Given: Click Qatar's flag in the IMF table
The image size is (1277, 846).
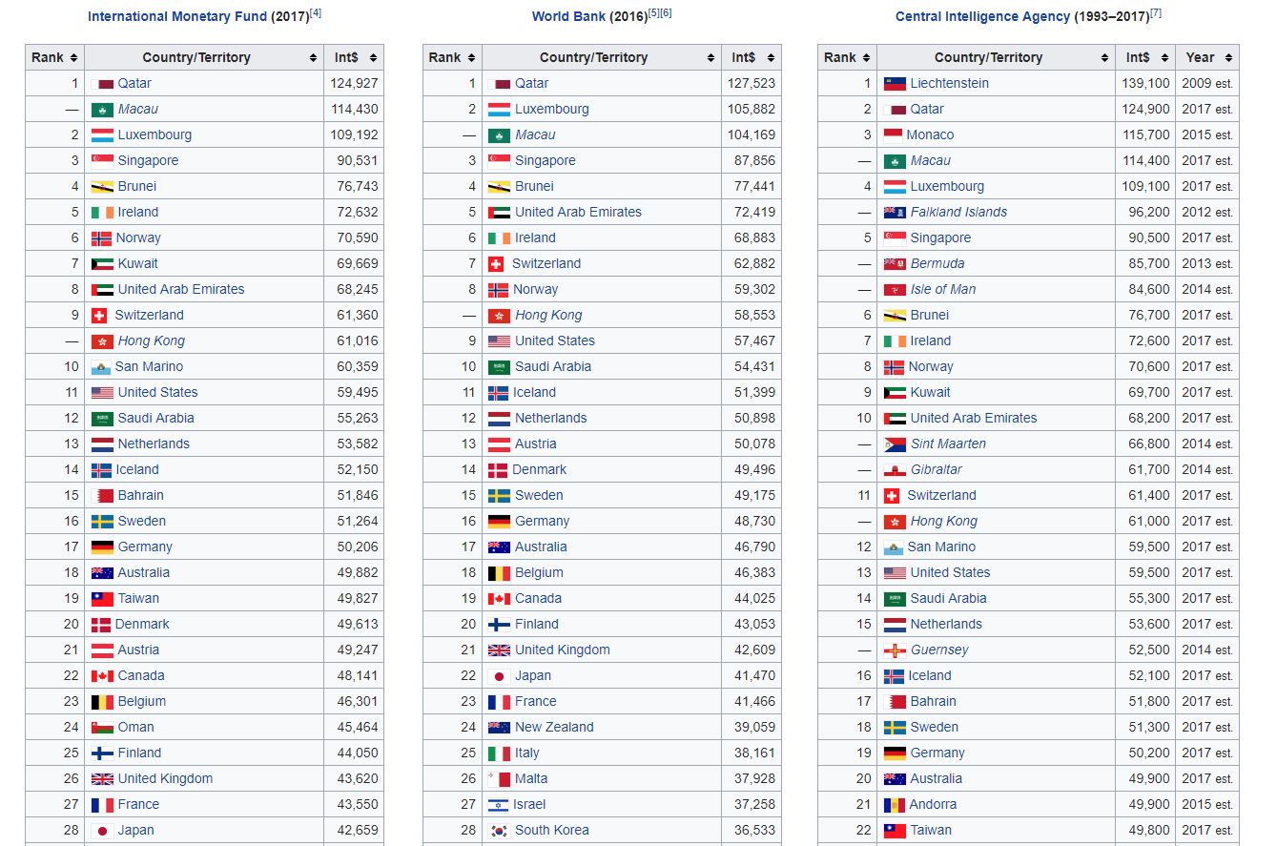Looking at the screenshot, I should click(x=102, y=84).
